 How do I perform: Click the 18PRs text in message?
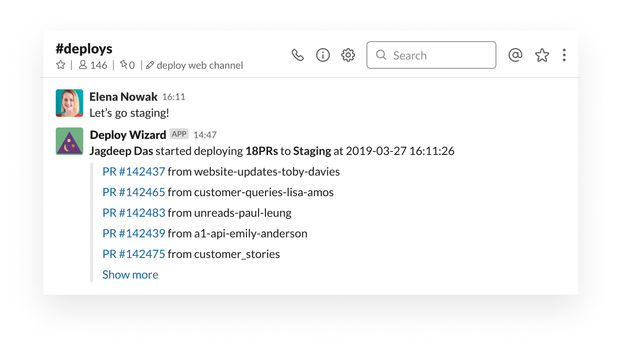tap(262, 151)
